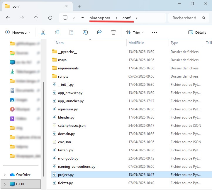
Task: Click the OneDrive cloud icon in sidebar
Action: click(12, 174)
